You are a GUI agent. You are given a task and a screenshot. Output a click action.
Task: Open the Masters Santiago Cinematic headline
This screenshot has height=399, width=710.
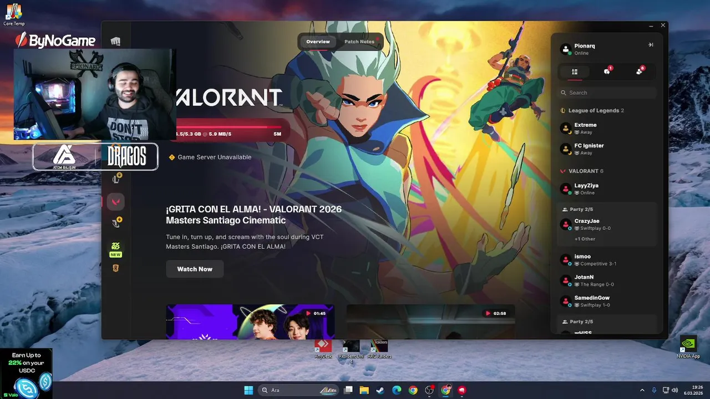(x=254, y=215)
